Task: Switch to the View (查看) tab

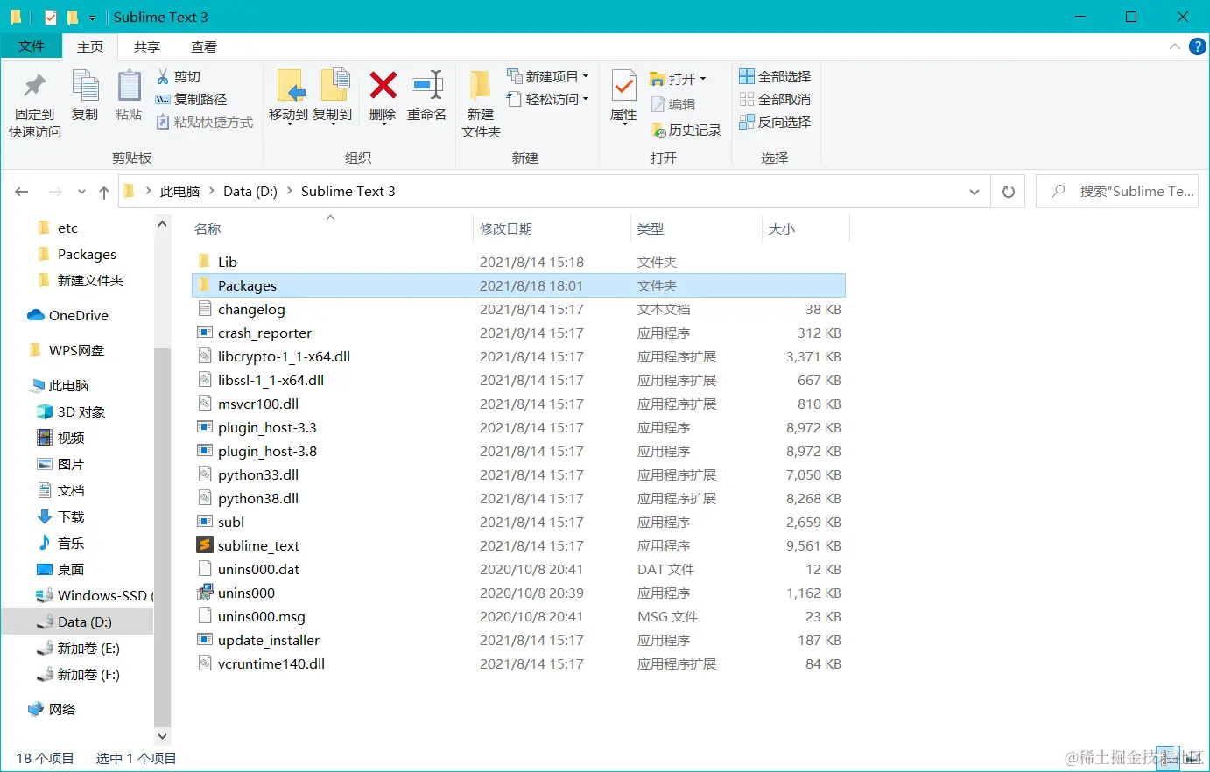Action: coord(204,46)
